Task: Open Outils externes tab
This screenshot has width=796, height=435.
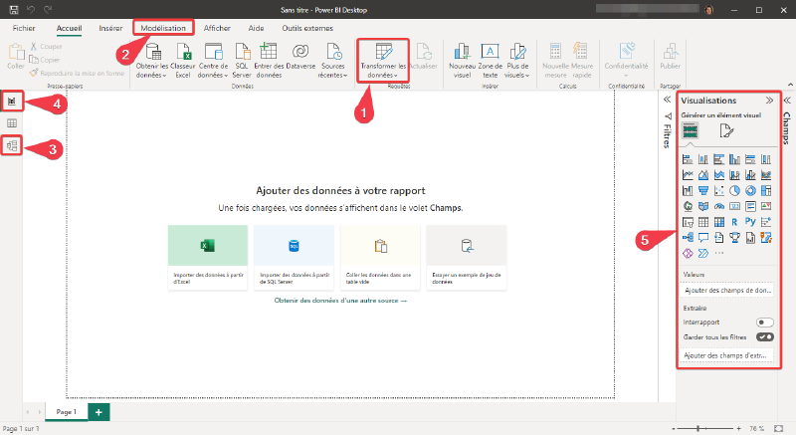Action: tap(307, 28)
